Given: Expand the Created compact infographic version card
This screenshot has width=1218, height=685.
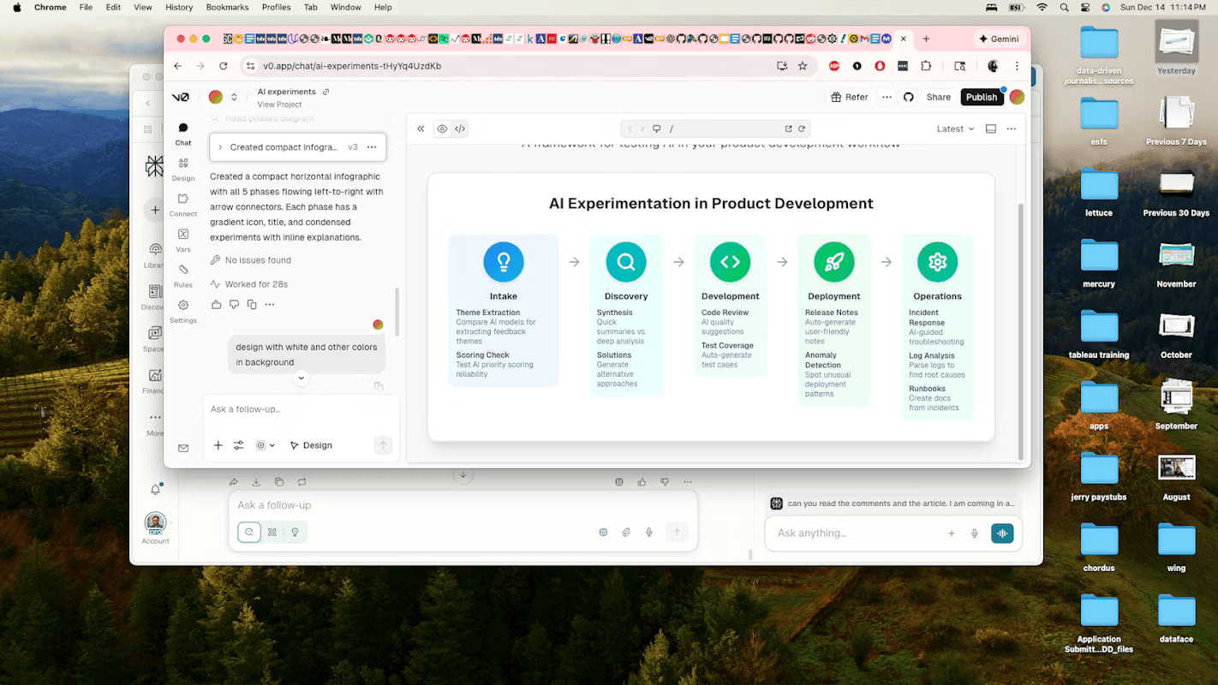Looking at the screenshot, I should [220, 147].
